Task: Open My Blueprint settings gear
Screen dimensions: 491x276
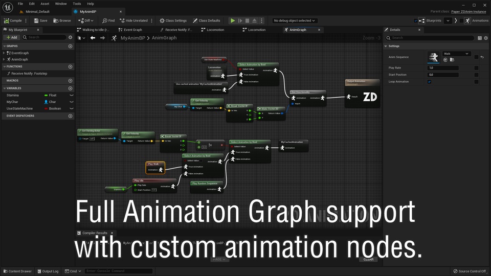Action: (x=71, y=37)
